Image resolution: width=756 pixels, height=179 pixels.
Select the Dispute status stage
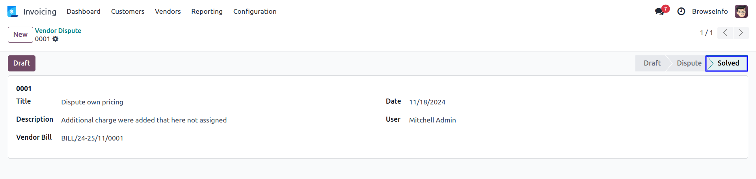(x=689, y=63)
